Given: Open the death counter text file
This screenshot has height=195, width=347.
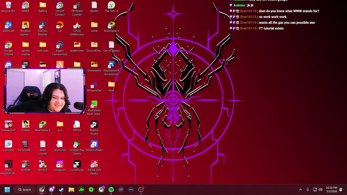Looking at the screenshot, I should click(43, 148).
